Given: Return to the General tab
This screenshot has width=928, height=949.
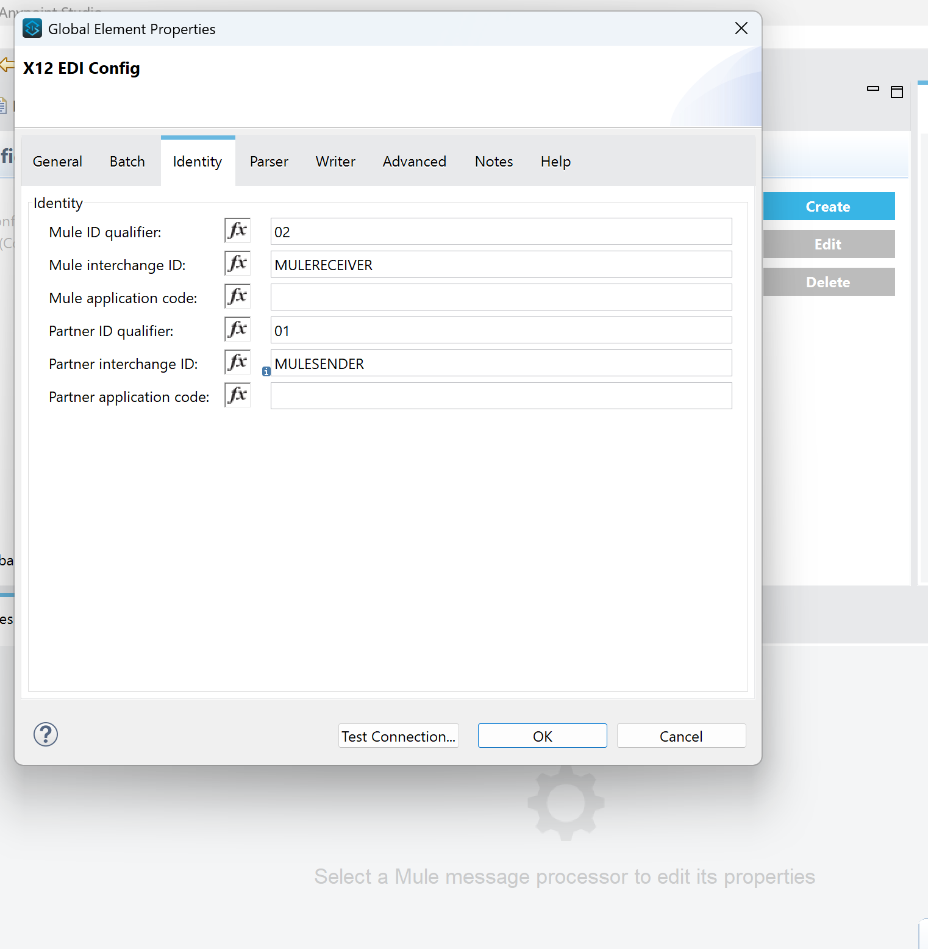Looking at the screenshot, I should pos(57,161).
